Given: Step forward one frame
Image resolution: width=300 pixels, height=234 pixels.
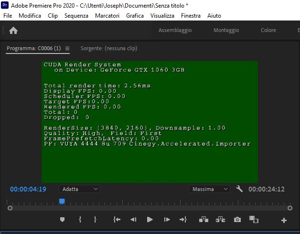Looking at the screenshot, I should point(167,220).
